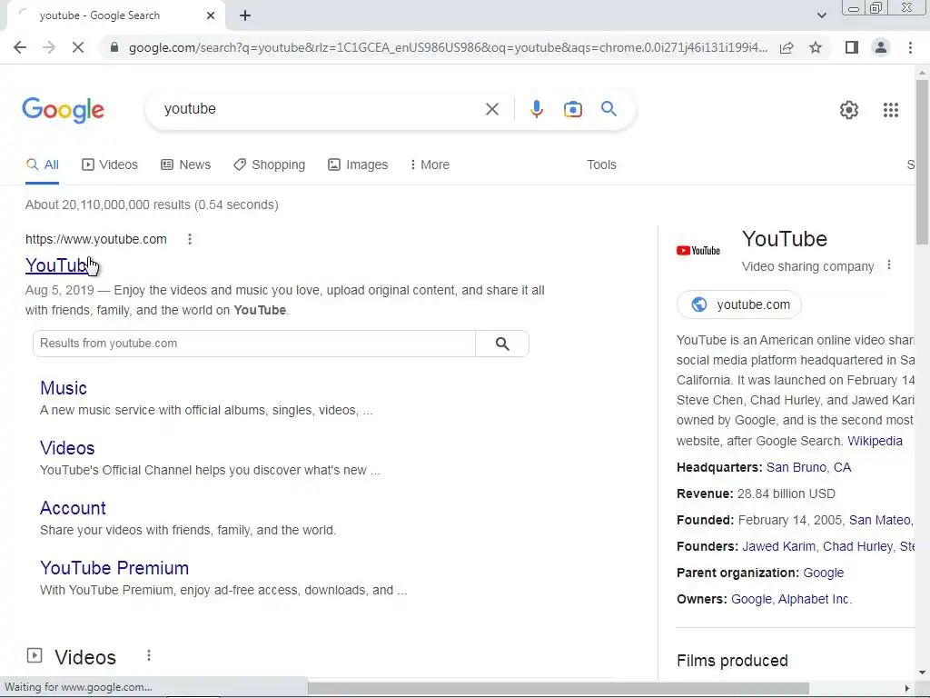
Task: Open the Google apps grid
Action: coord(890,110)
